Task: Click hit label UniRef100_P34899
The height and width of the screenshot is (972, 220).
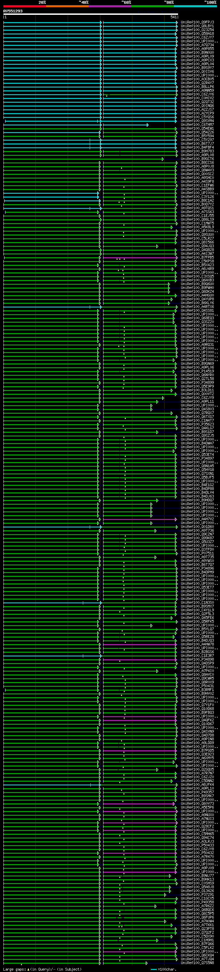Action: tap(197, 382)
